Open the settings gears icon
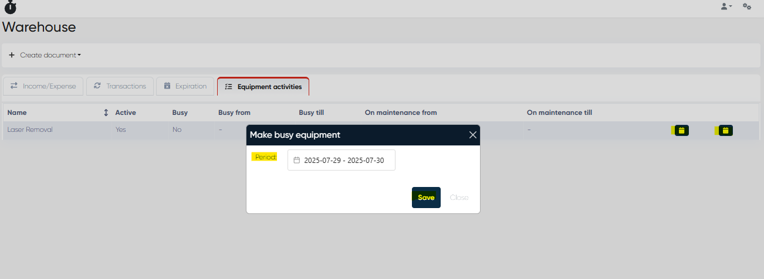764x279 pixels. [747, 6]
